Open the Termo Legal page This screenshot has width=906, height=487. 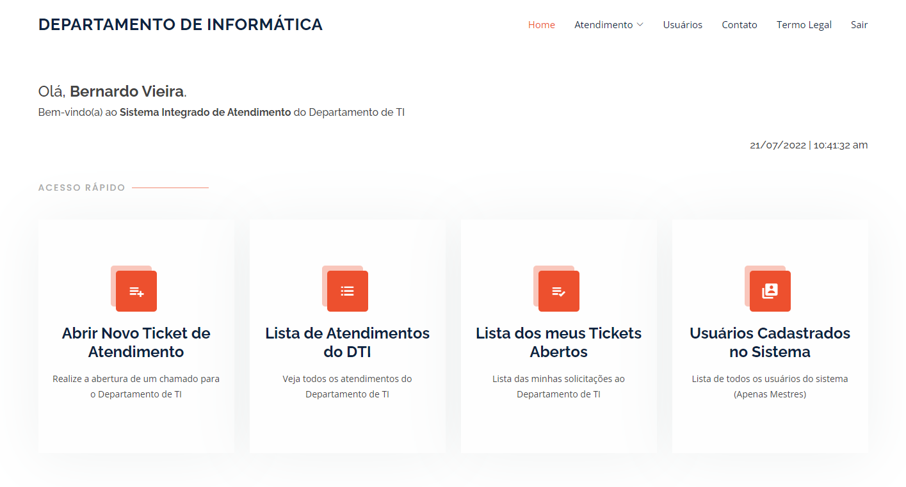click(804, 25)
